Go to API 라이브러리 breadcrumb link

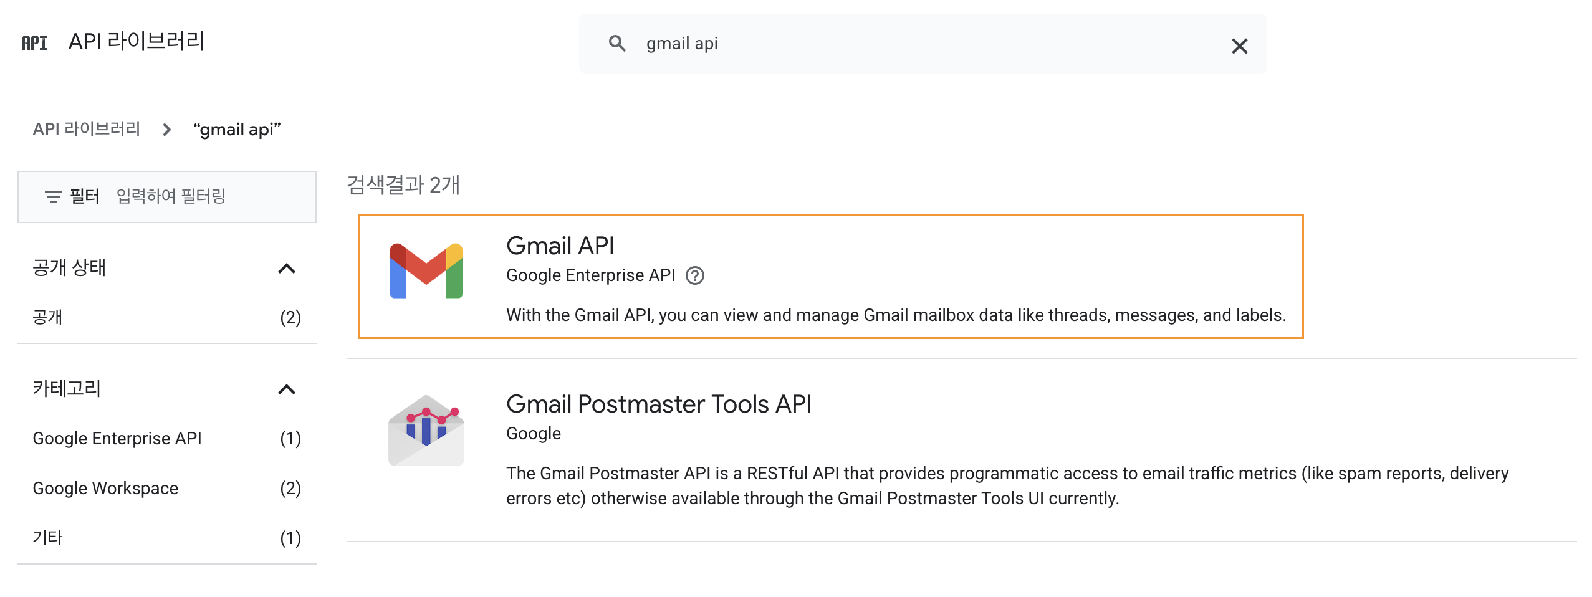coord(87,129)
